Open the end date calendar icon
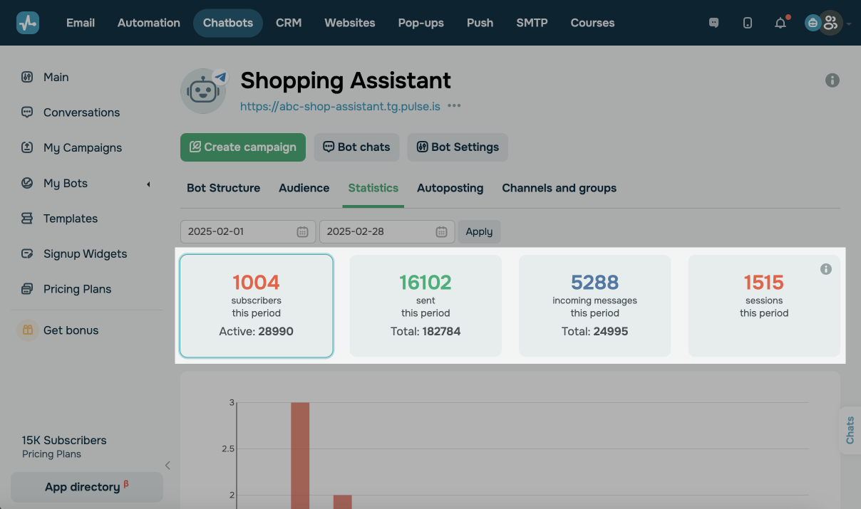The image size is (861, 509). coord(441,231)
